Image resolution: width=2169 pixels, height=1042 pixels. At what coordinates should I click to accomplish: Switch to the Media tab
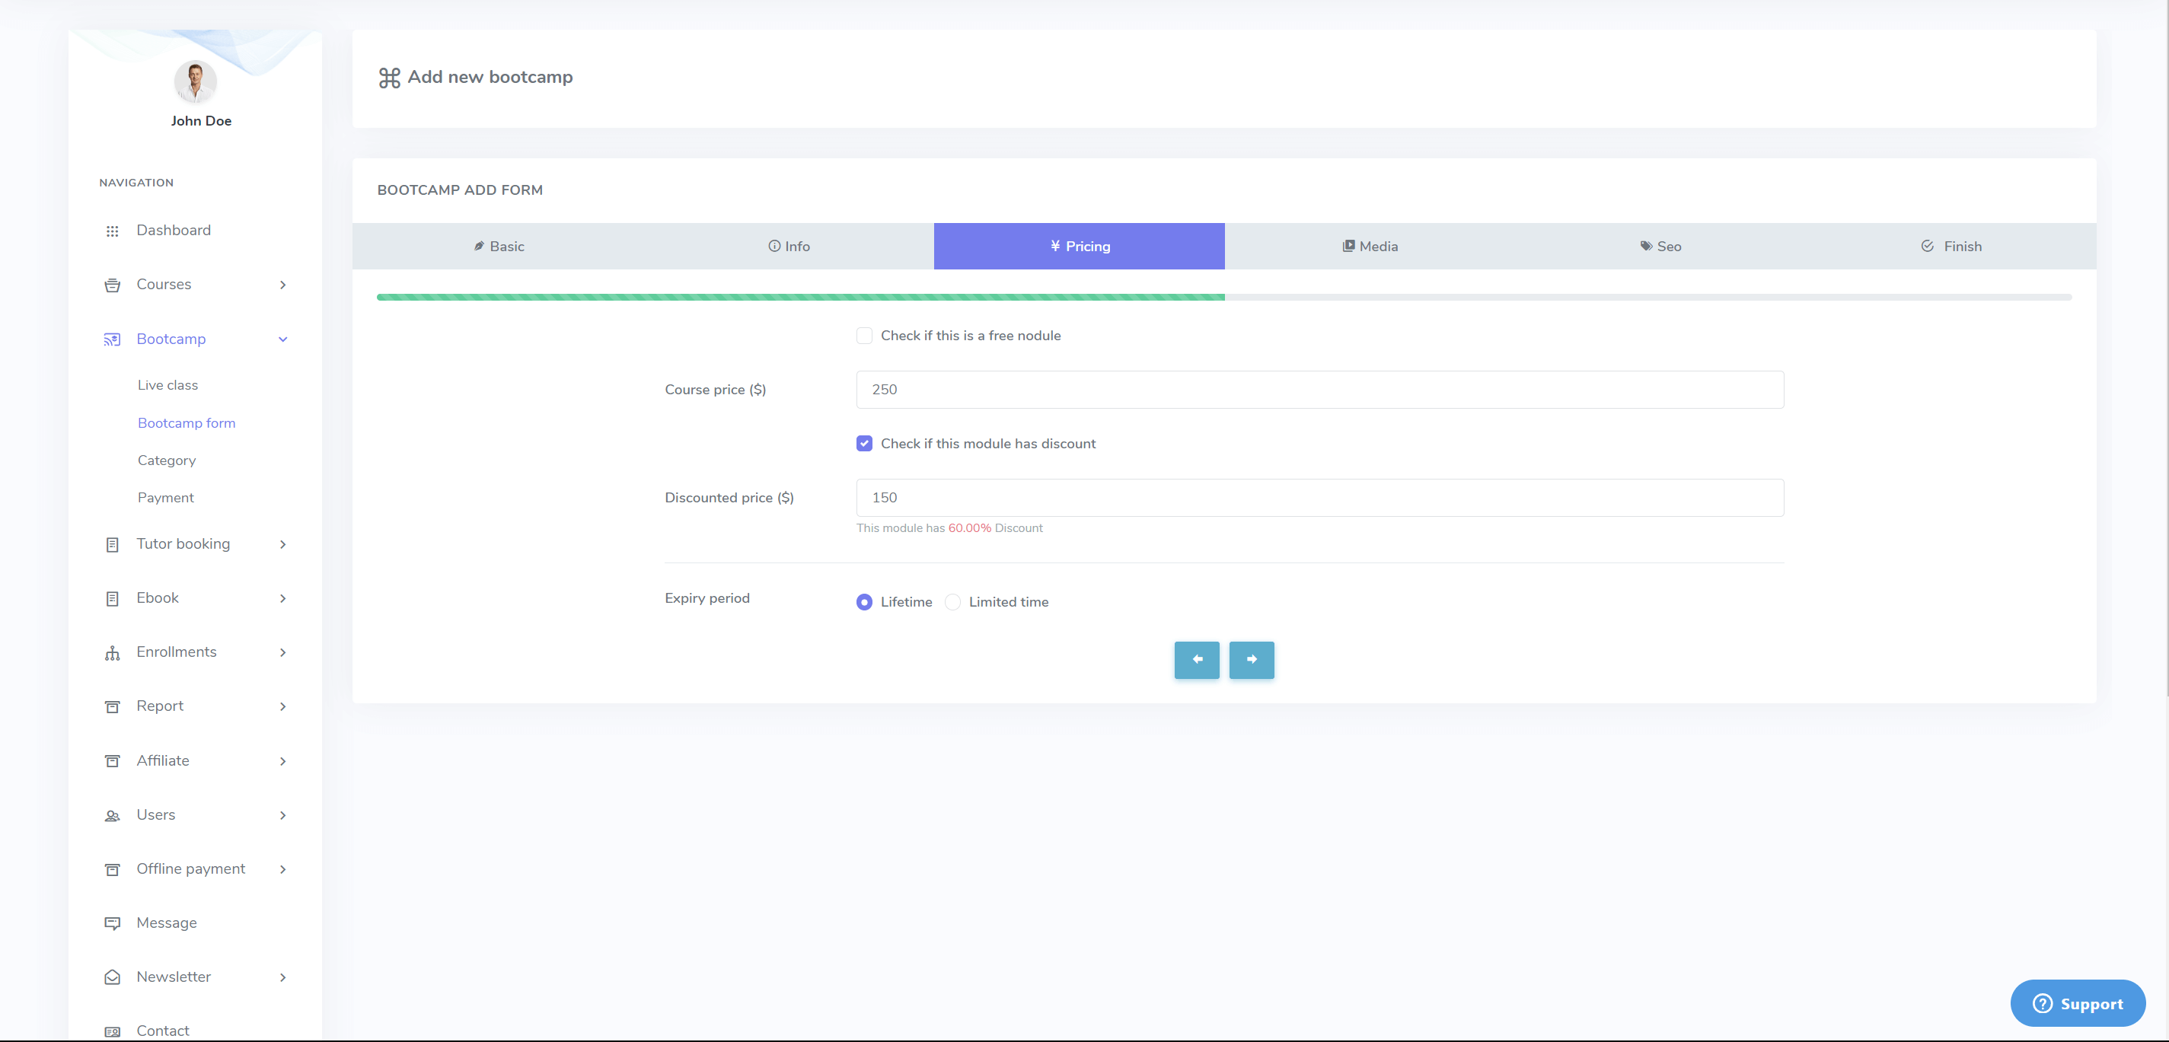point(1370,247)
